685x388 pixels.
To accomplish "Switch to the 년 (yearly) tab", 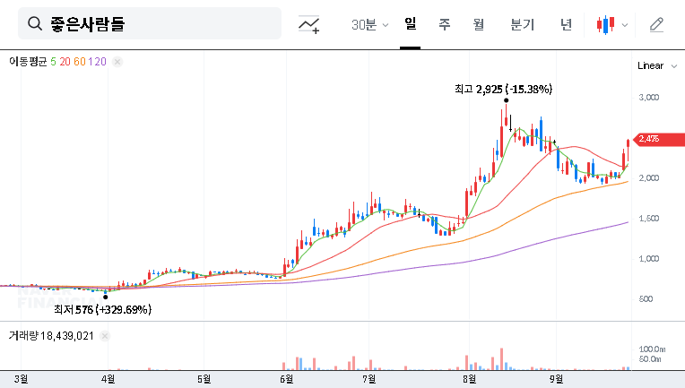I will (566, 24).
